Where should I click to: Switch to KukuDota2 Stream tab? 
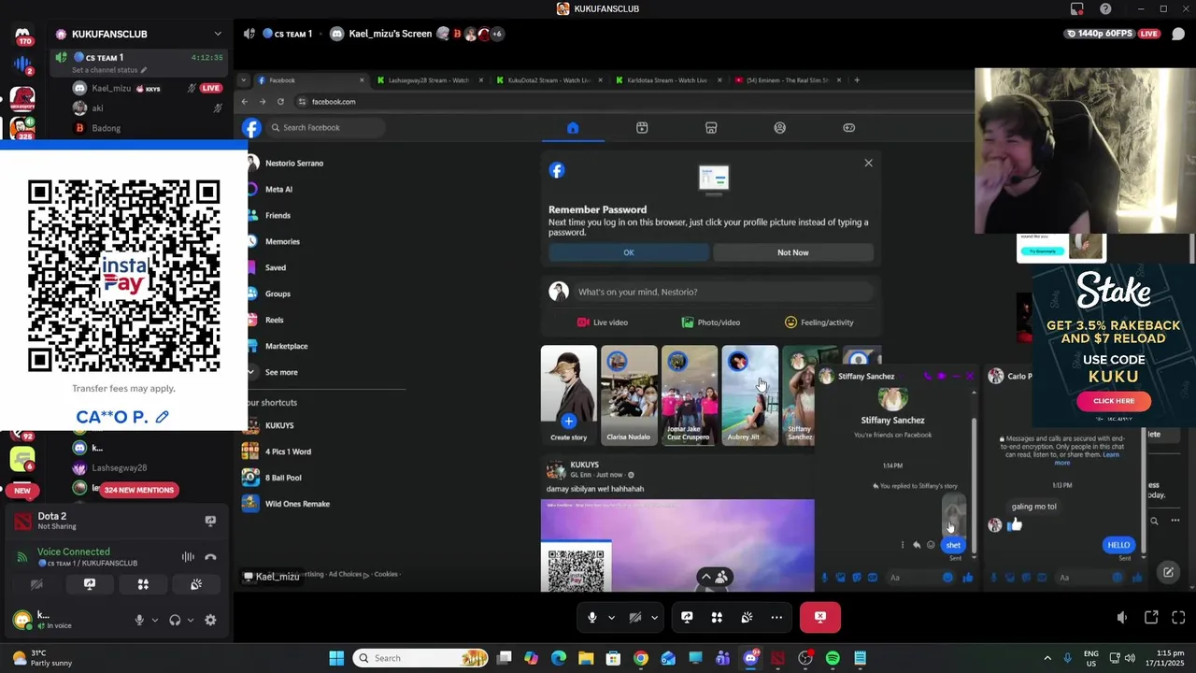pos(549,80)
